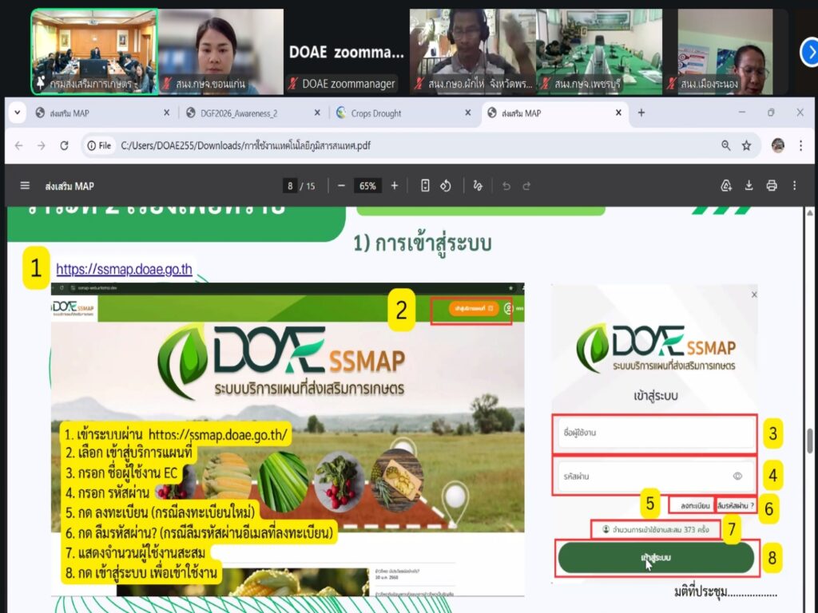Click the File site info chip
This screenshot has height=613, width=818.
100,145
